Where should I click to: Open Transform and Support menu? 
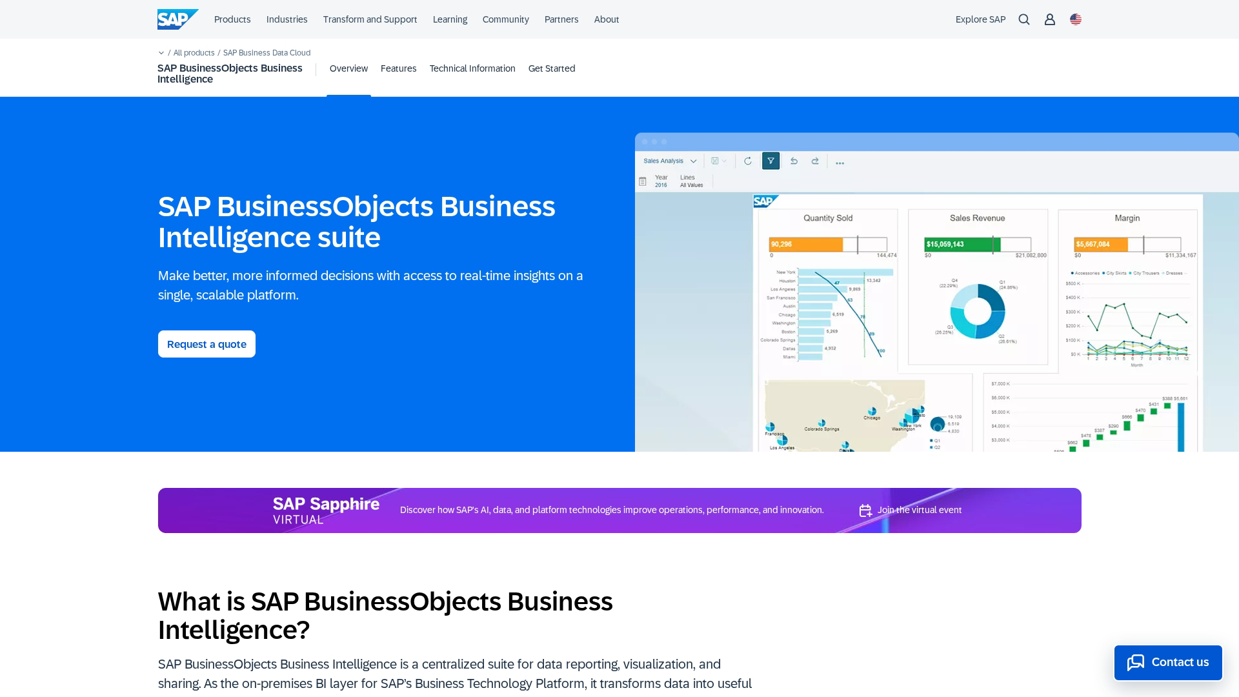370,19
